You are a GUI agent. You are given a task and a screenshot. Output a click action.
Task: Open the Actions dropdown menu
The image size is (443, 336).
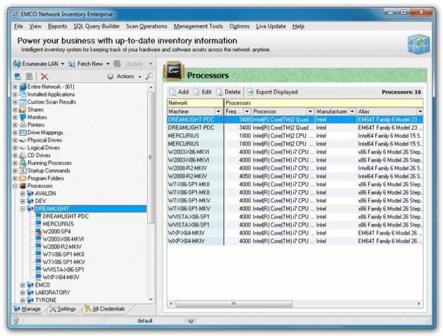pos(125,76)
